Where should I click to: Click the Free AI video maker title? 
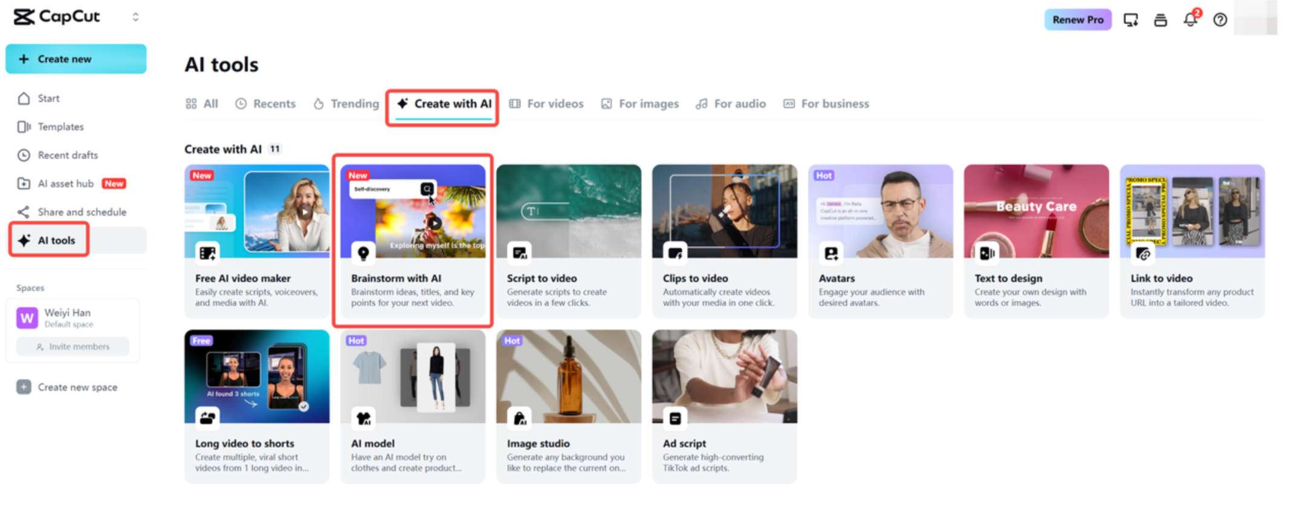tap(243, 278)
